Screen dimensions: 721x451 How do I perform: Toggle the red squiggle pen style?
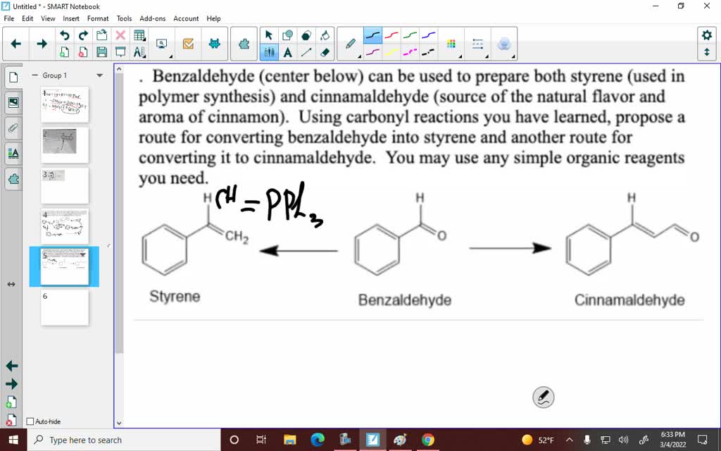[x=391, y=34]
